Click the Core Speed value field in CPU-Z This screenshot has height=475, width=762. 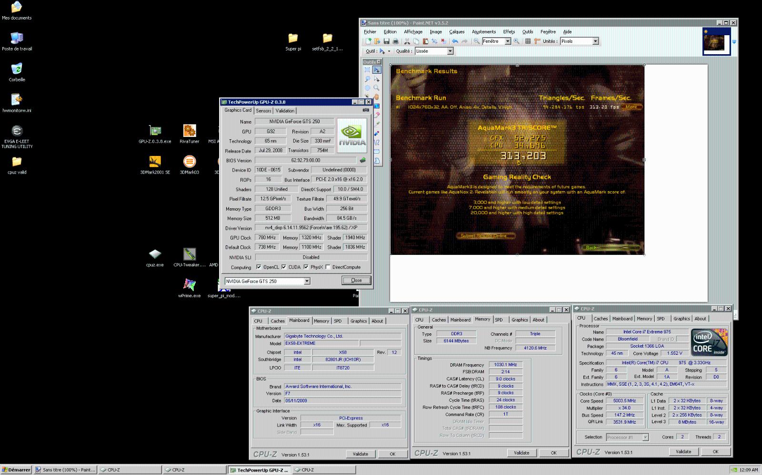(624, 401)
